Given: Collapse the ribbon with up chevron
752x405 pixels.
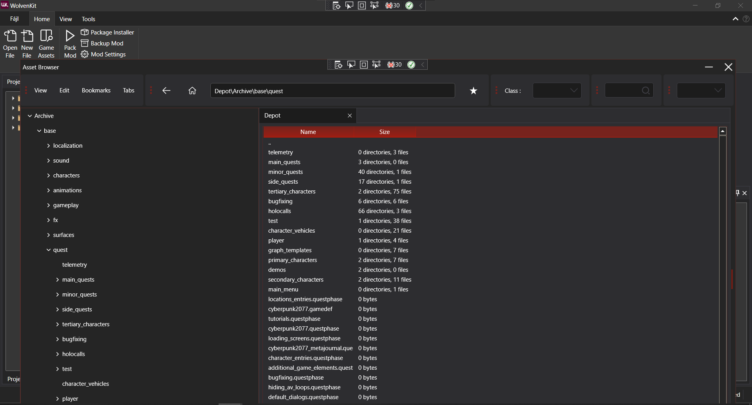Looking at the screenshot, I should click(x=736, y=19).
